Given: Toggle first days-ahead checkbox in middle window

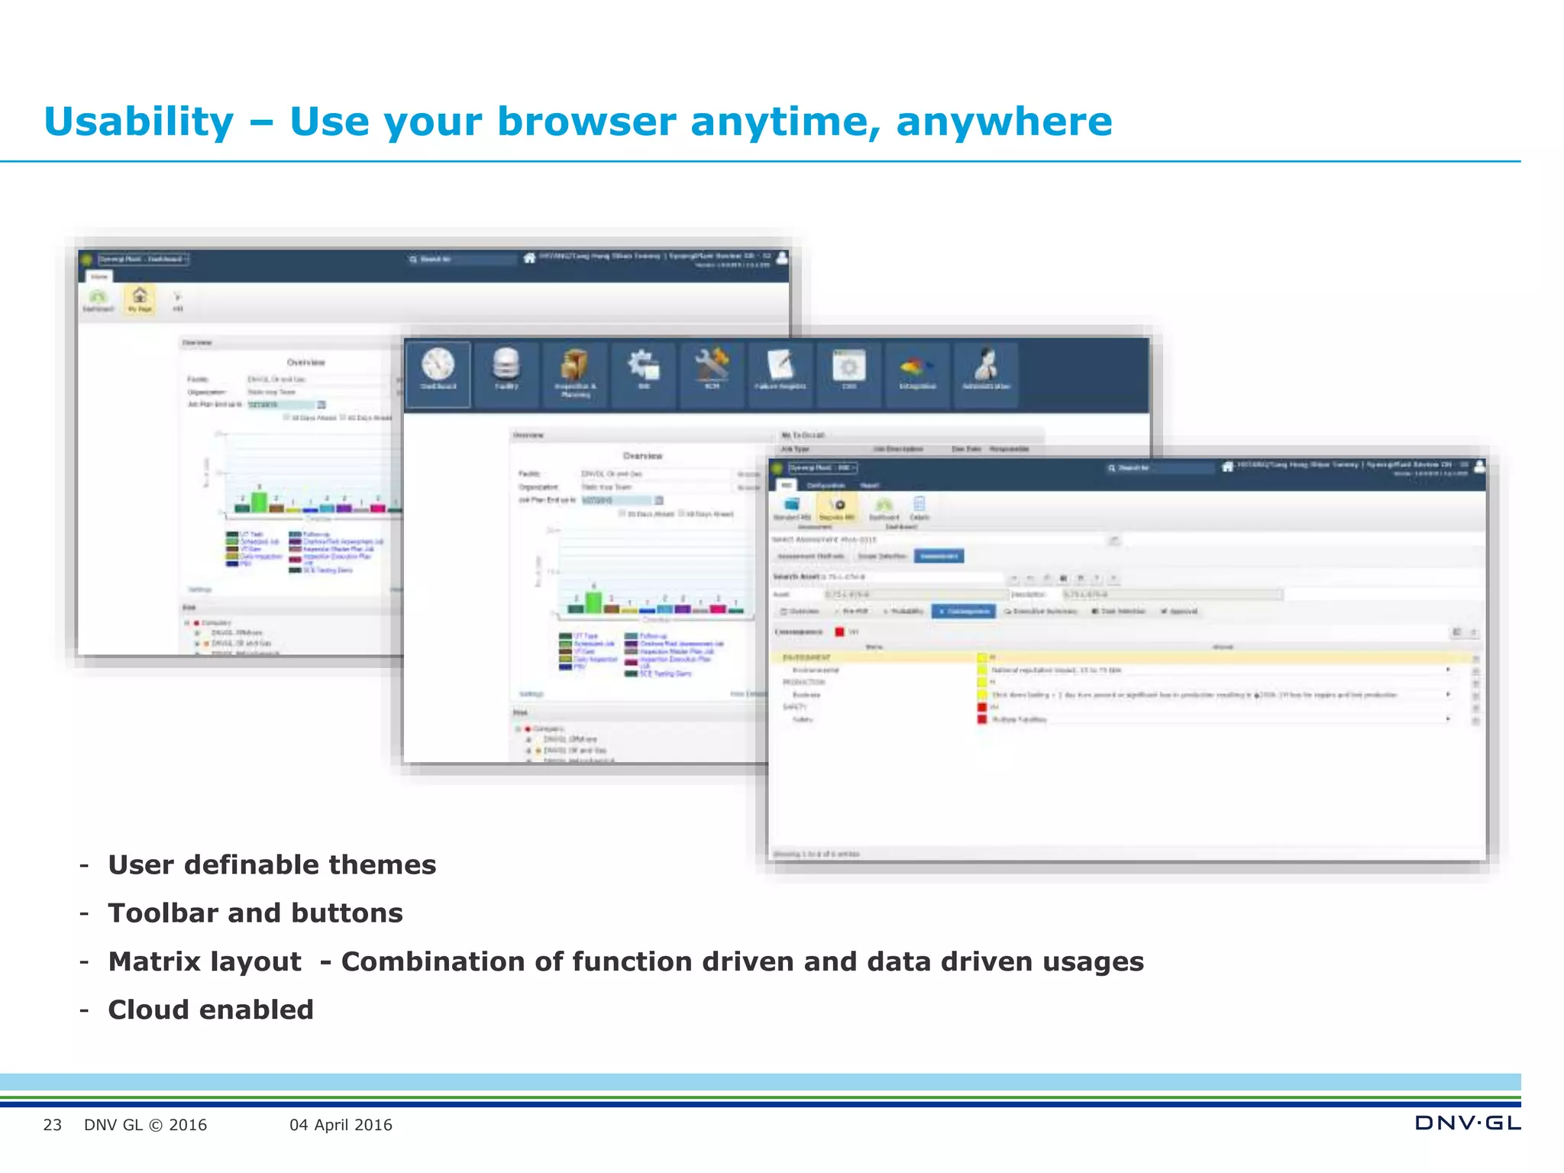Looking at the screenshot, I should (622, 514).
